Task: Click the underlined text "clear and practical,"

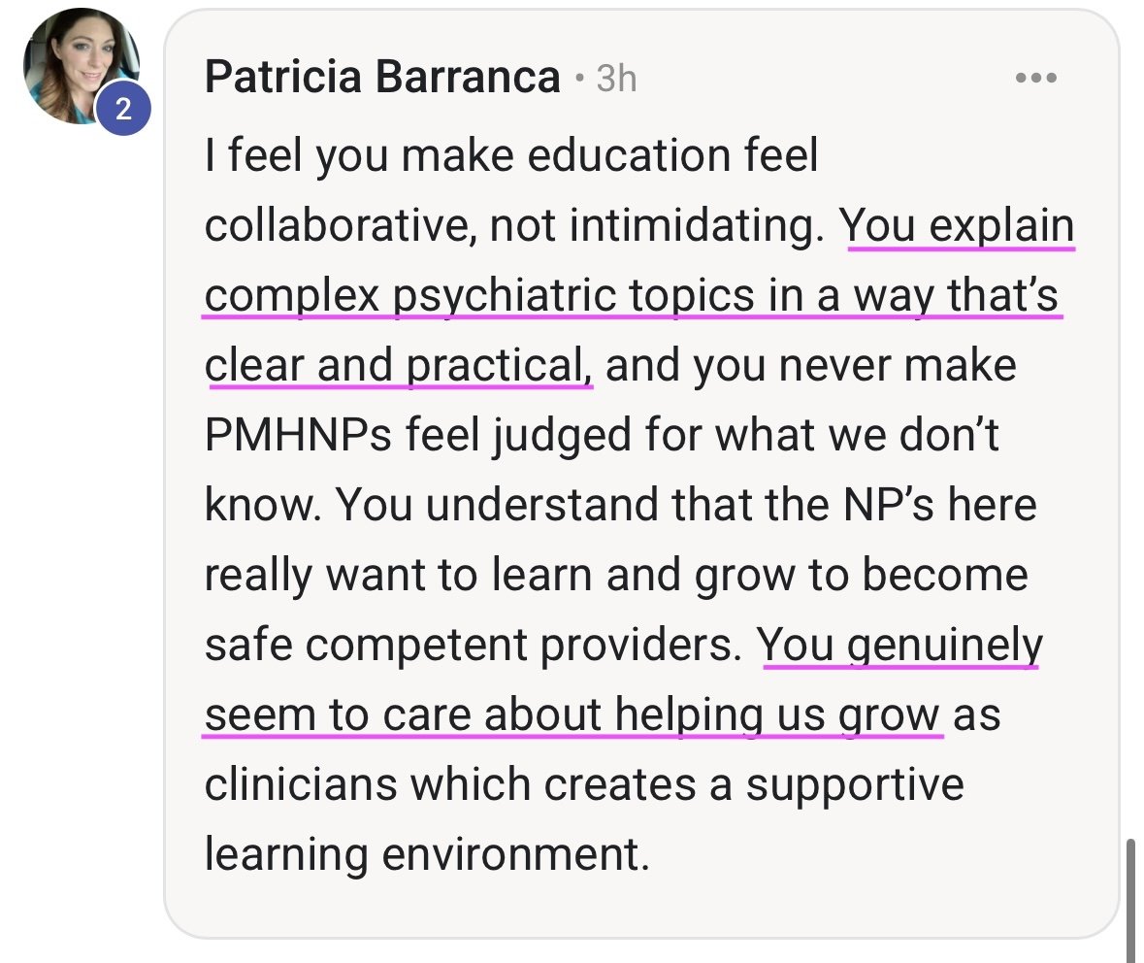Action: 399,366
